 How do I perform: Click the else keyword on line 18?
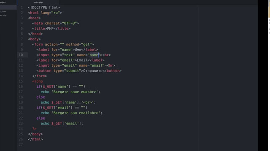tap(40, 97)
